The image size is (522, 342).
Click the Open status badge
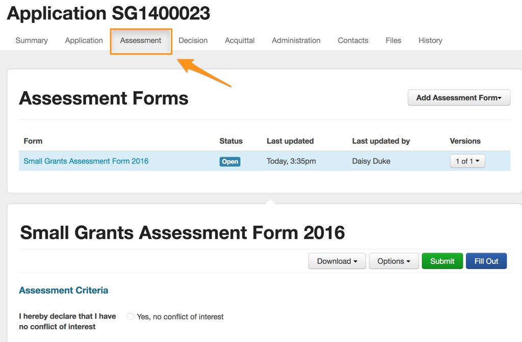tap(230, 162)
